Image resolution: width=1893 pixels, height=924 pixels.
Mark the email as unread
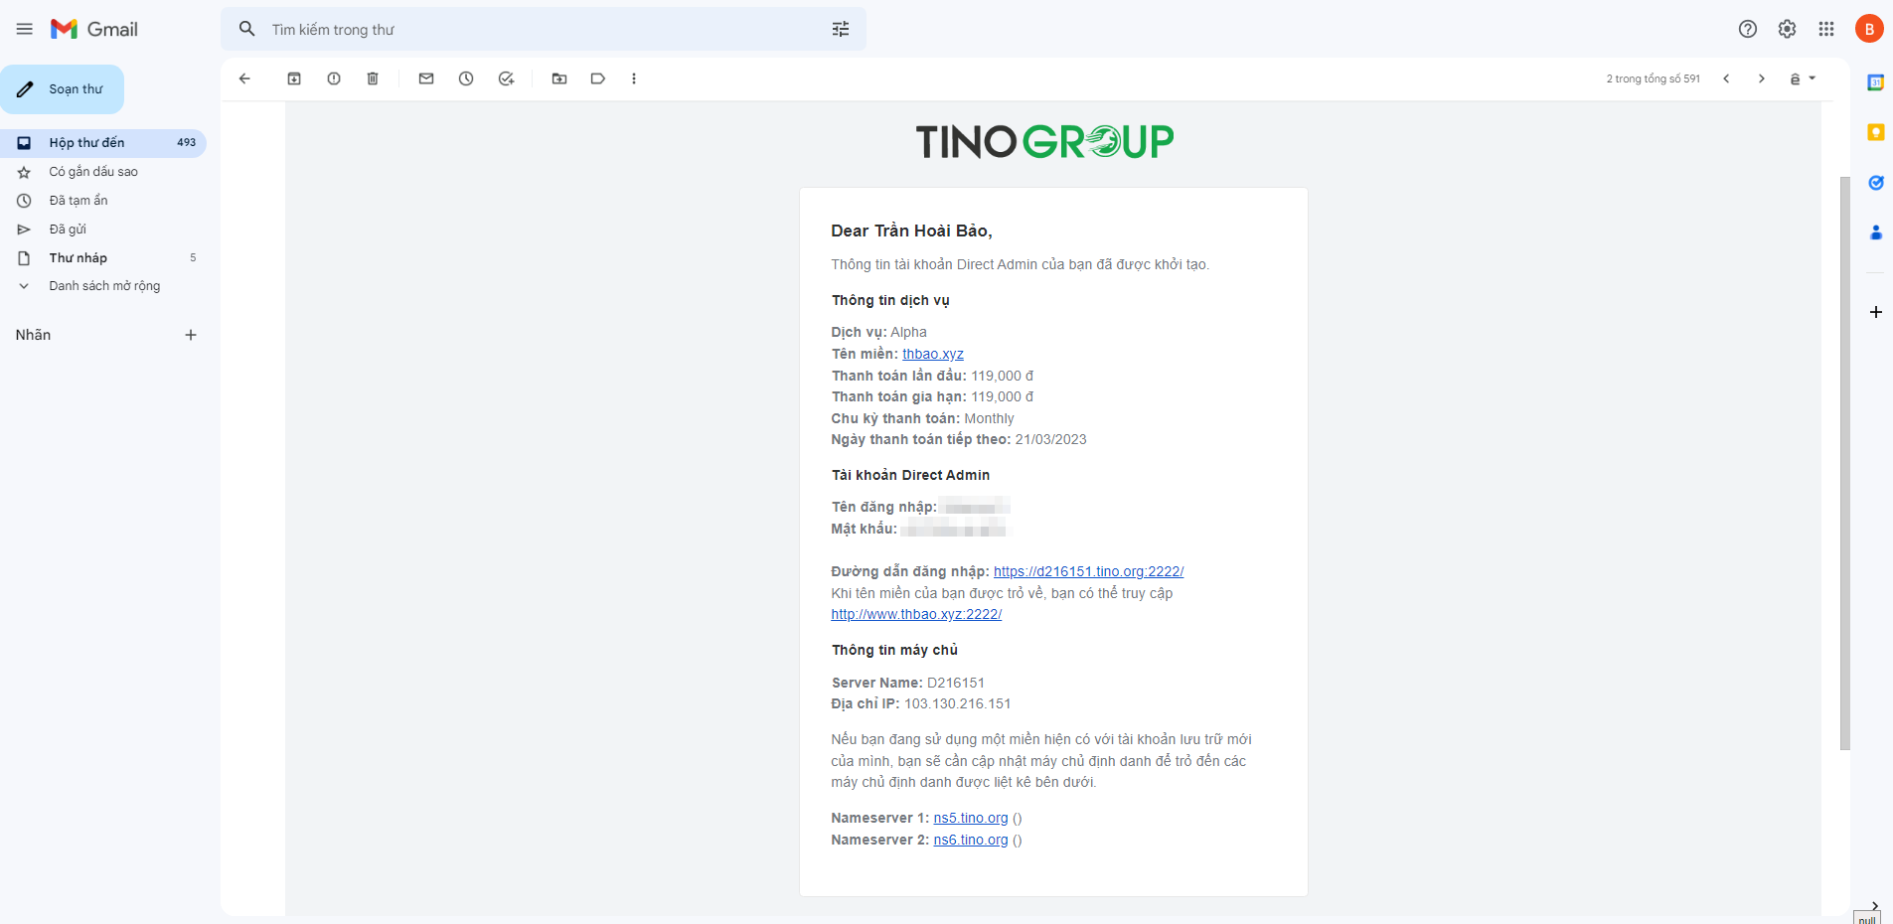click(426, 78)
